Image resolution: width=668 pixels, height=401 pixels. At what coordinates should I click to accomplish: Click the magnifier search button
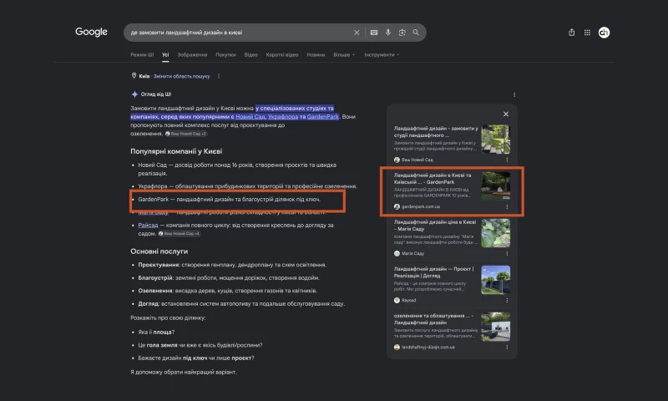[x=416, y=33]
